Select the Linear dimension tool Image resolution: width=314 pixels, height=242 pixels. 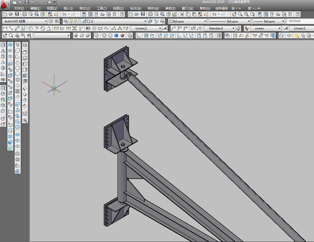click(5, 28)
